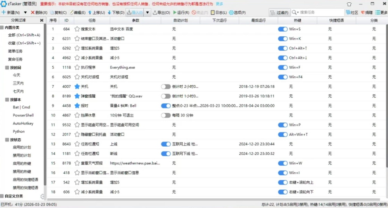Enable the 关机 countdown schedule toggle
The width and height of the screenshot is (388, 208).
(166, 86)
